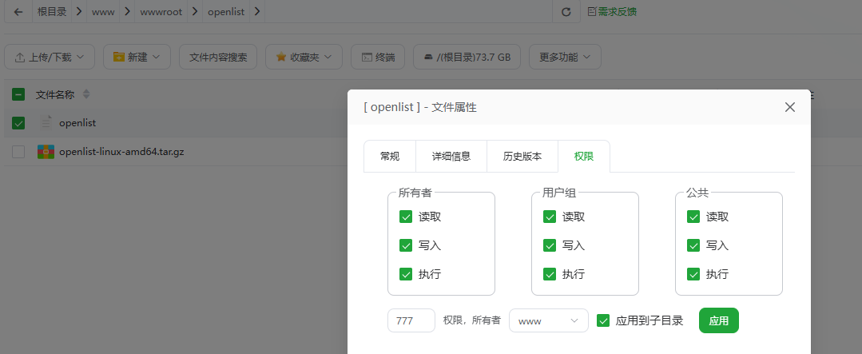Expand chevron after openlist breadcrumb
Image resolution: width=862 pixels, height=354 pixels.
pos(257,11)
